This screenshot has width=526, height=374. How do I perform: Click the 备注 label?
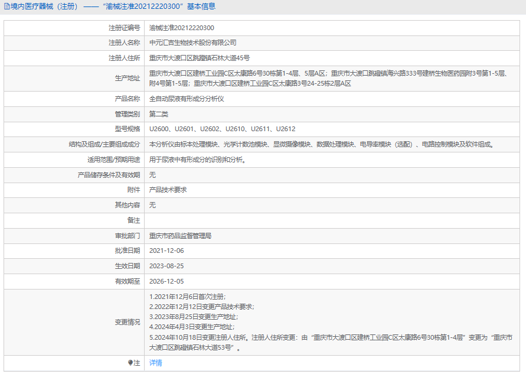pos(133,220)
